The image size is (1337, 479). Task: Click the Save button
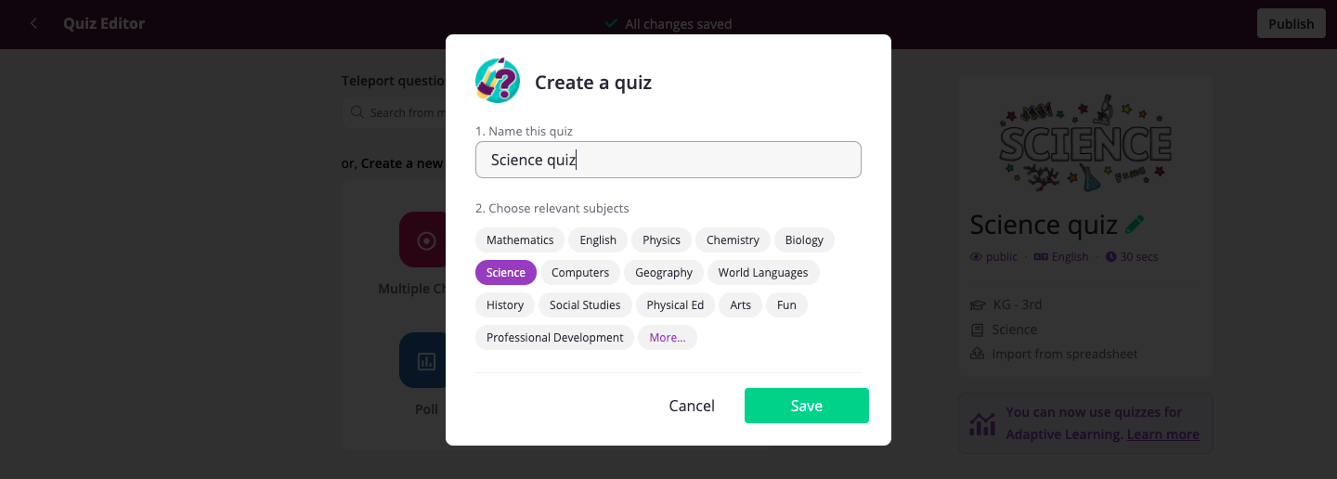tap(807, 406)
